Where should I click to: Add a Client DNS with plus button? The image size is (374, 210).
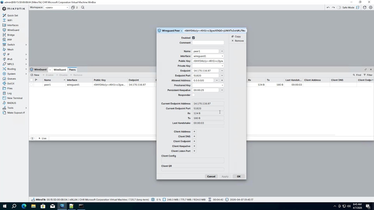[194, 136]
